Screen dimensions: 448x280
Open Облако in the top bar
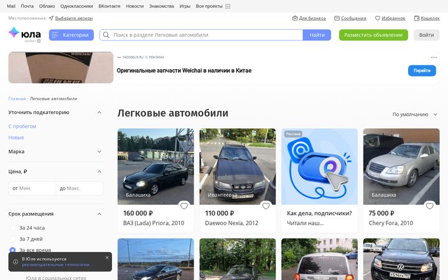(47, 6)
